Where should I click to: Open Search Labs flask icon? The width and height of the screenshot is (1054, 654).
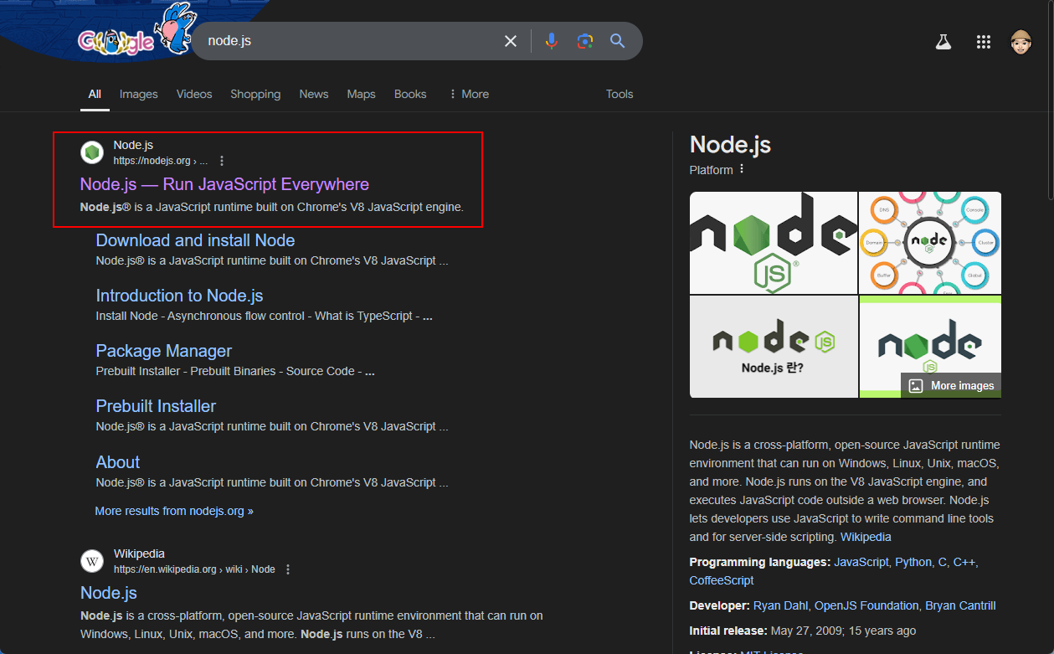click(943, 42)
